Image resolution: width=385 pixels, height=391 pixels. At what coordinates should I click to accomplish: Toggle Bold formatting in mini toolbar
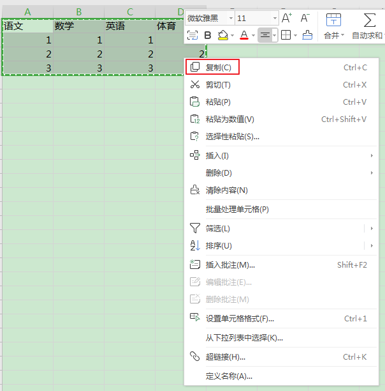(x=208, y=35)
